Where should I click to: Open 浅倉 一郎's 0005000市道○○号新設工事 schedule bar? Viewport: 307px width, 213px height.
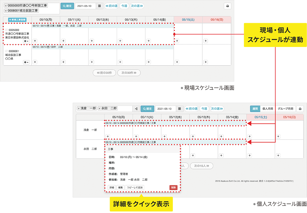(x=175, y=123)
